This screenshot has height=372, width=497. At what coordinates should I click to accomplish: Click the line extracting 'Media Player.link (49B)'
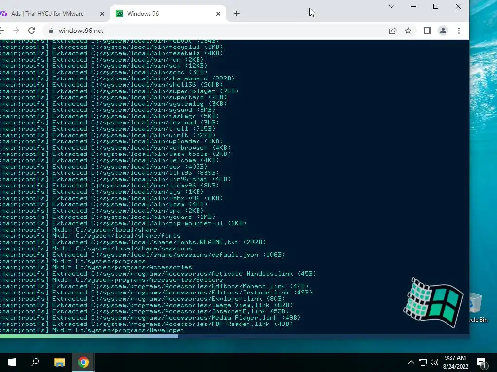point(150,318)
